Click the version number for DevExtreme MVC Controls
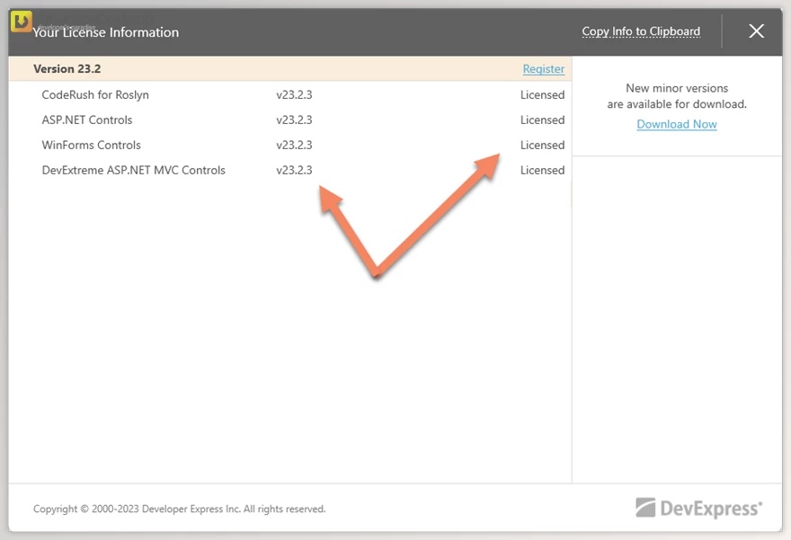This screenshot has height=540, width=791. (x=294, y=171)
